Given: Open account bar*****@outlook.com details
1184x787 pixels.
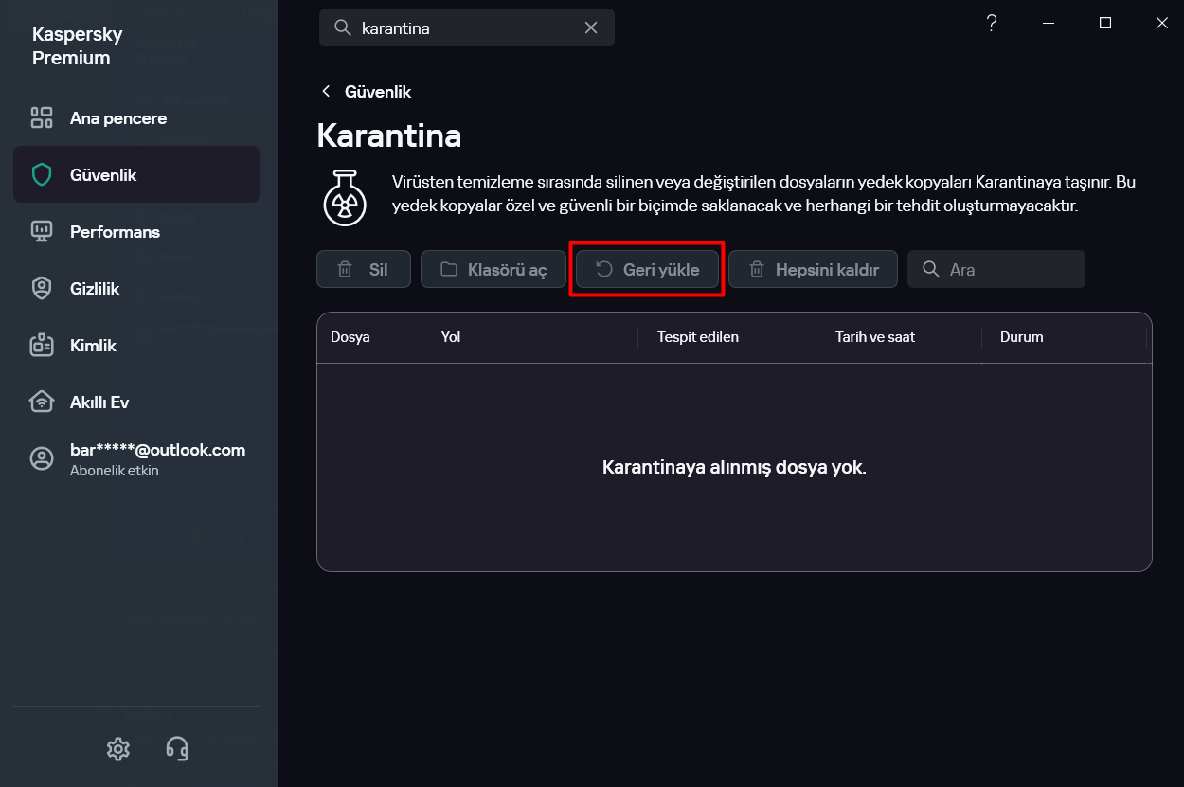Looking at the screenshot, I should [136, 459].
